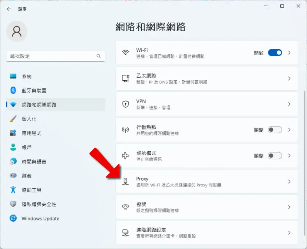Click the shield icon for 隱私權與安全性

pyautogui.click(x=13, y=204)
